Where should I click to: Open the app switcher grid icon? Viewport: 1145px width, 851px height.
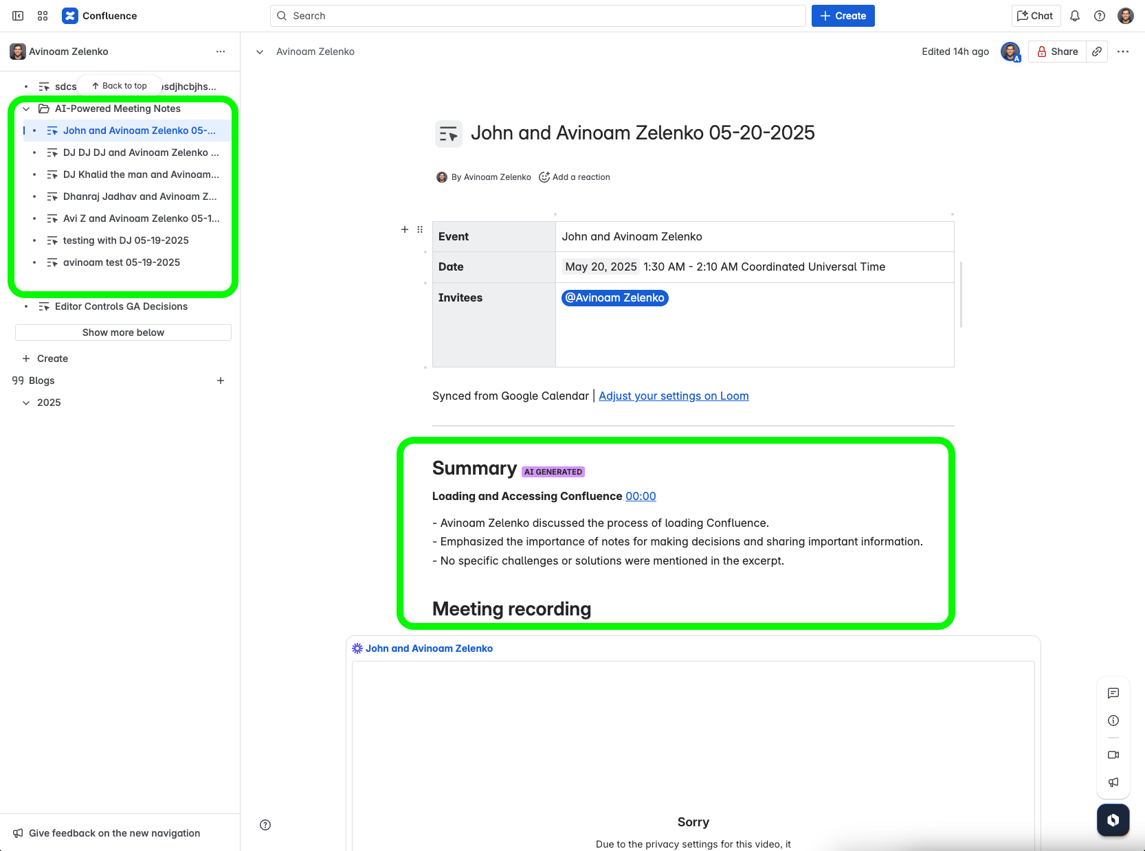click(x=42, y=15)
